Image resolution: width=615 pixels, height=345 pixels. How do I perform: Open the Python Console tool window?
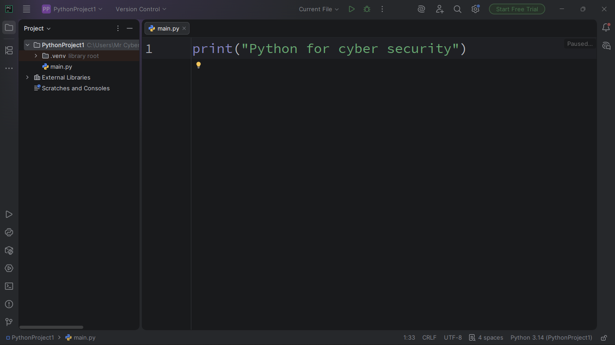(9, 232)
